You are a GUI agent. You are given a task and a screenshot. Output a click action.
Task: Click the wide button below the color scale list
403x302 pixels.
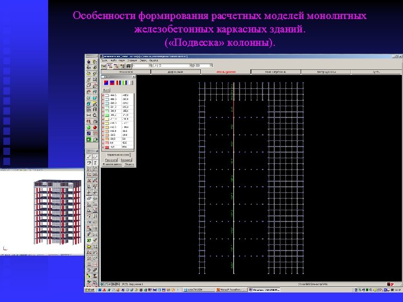point(119,155)
